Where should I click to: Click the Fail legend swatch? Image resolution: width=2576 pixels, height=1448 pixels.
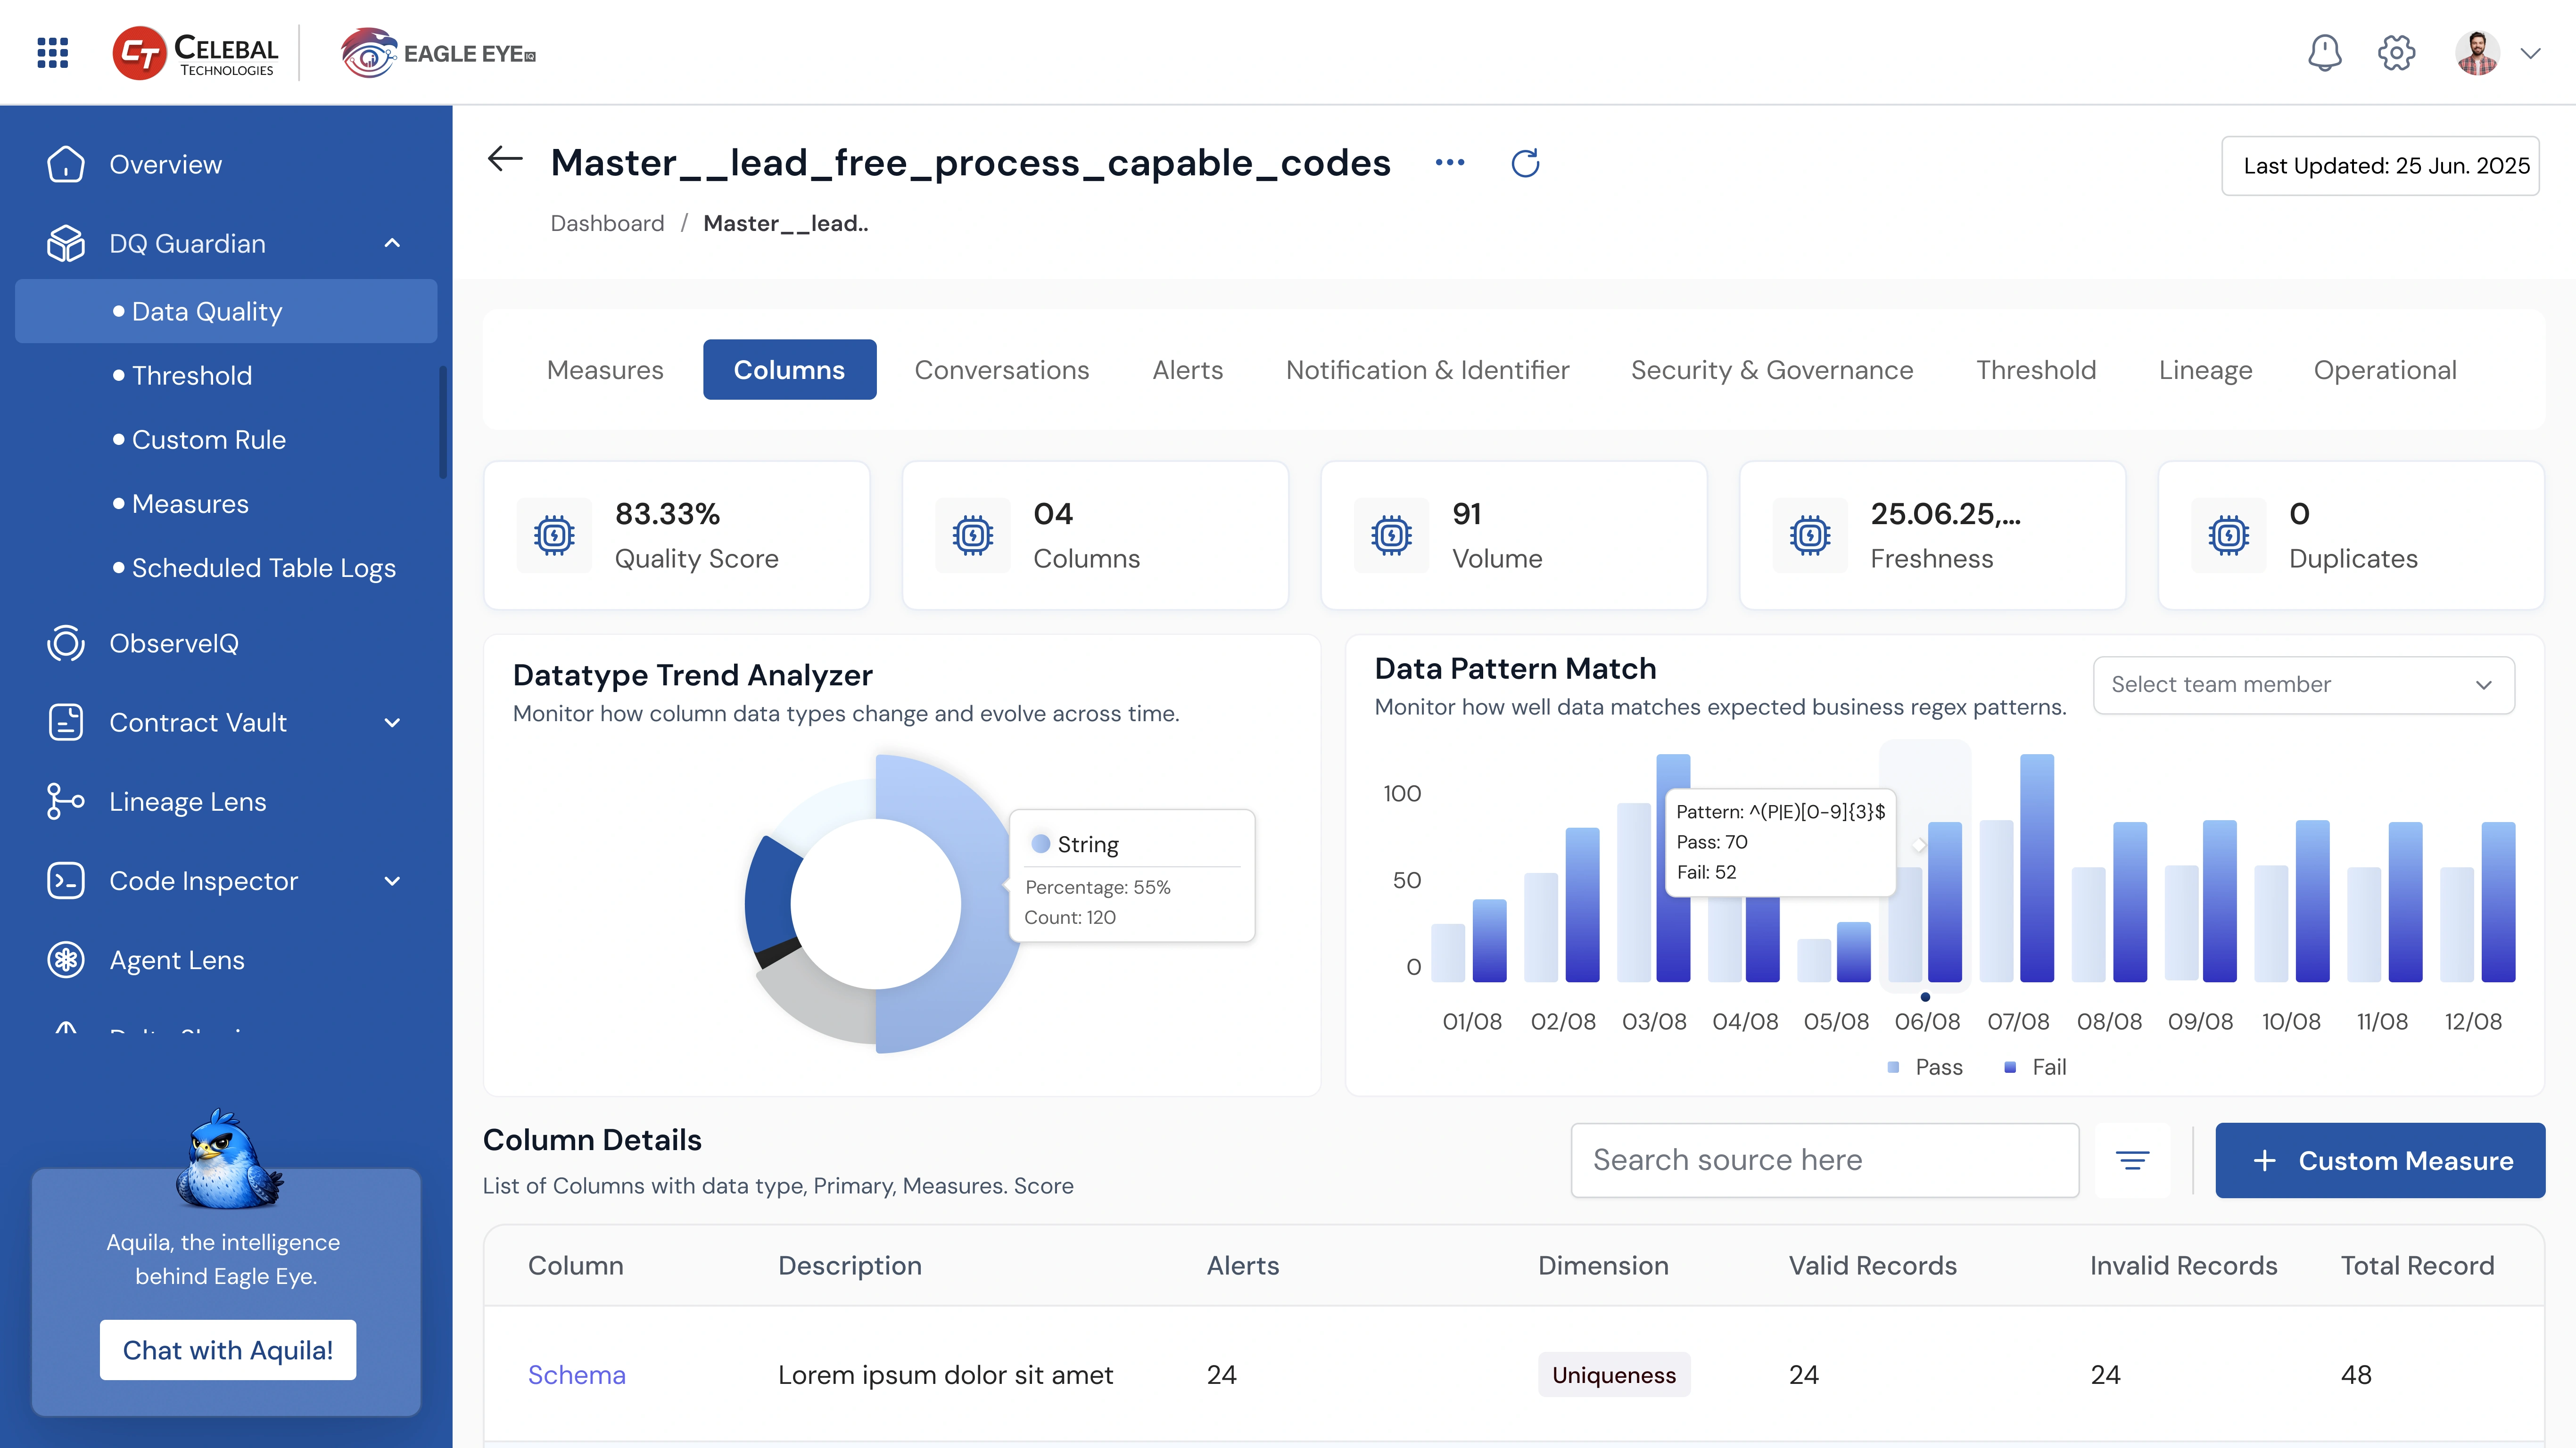point(2010,1067)
